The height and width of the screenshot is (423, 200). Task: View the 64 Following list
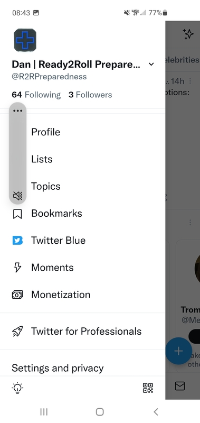36,95
